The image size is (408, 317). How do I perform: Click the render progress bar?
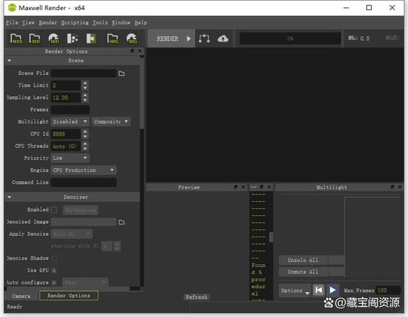(x=290, y=39)
